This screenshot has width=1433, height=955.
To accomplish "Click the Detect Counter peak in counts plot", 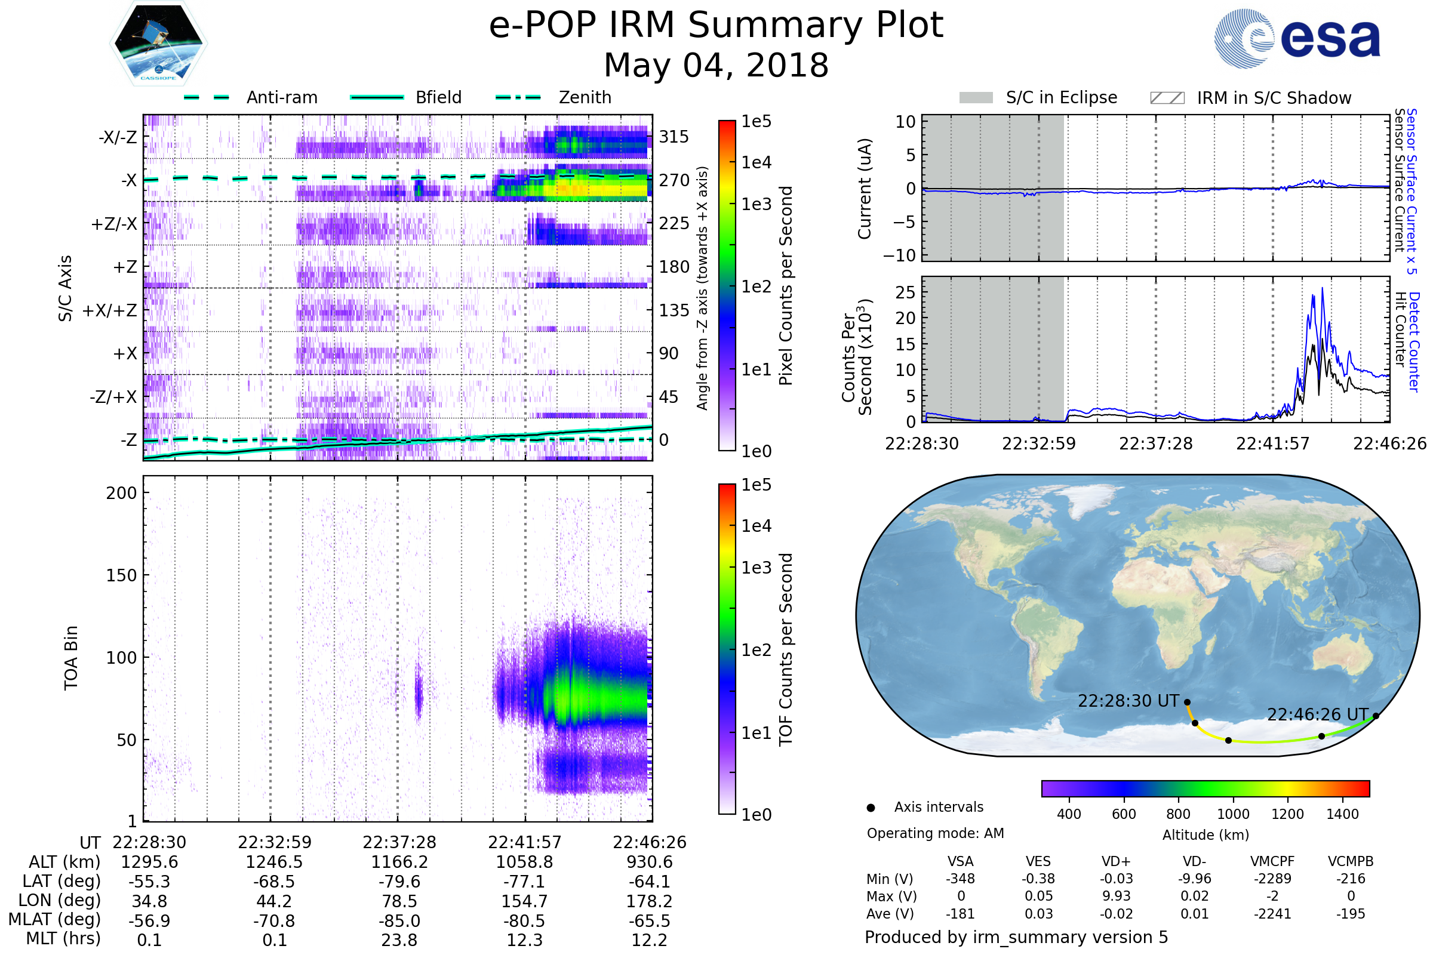I will (1322, 289).
